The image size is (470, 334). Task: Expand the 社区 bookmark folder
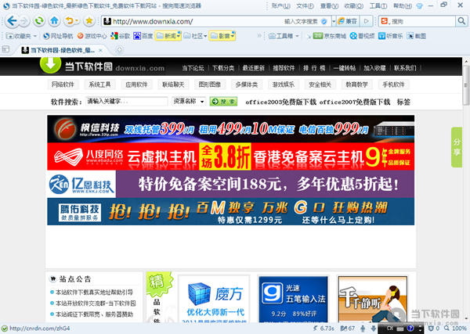(195, 36)
